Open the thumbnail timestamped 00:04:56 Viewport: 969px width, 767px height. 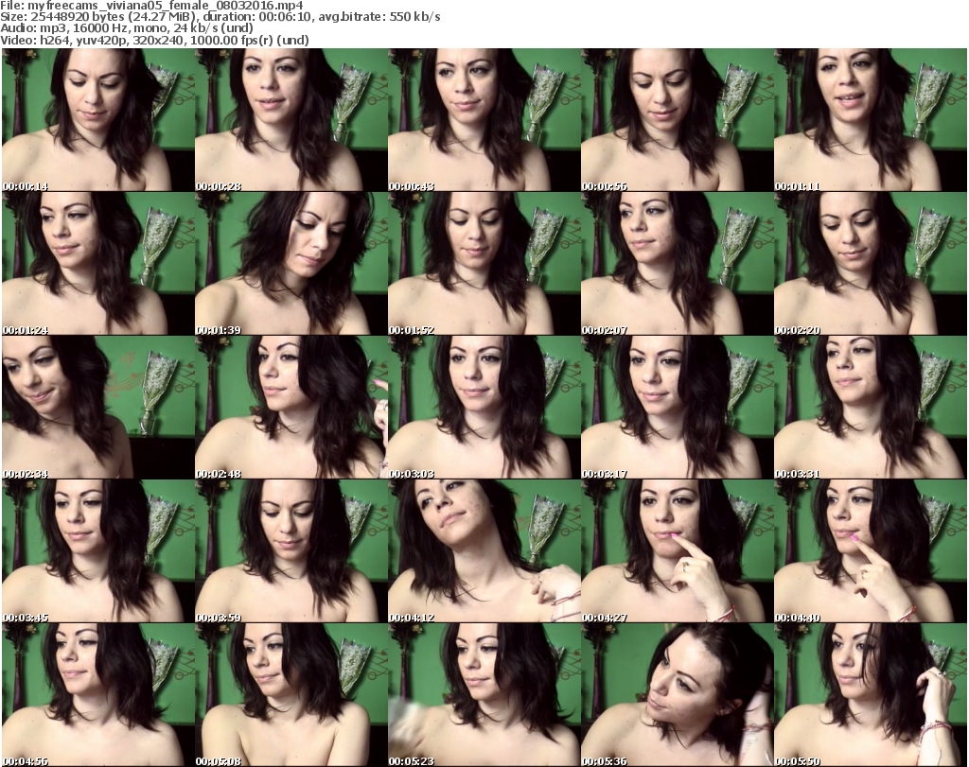97,693
